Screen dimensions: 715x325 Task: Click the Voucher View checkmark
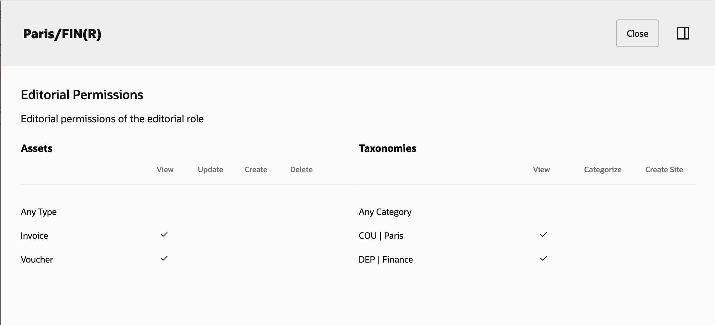(164, 258)
